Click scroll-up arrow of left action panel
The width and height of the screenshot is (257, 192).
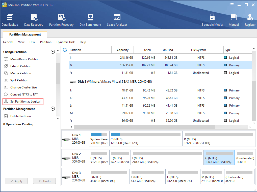[58, 50]
